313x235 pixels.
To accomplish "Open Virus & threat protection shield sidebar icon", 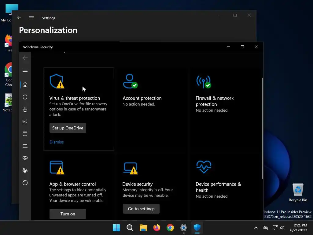I will click(x=25, y=97).
